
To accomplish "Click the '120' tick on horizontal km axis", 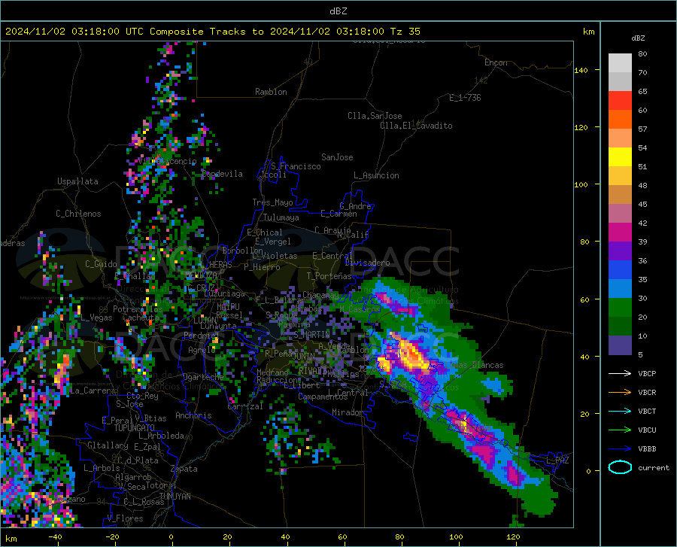I will click(513, 536).
